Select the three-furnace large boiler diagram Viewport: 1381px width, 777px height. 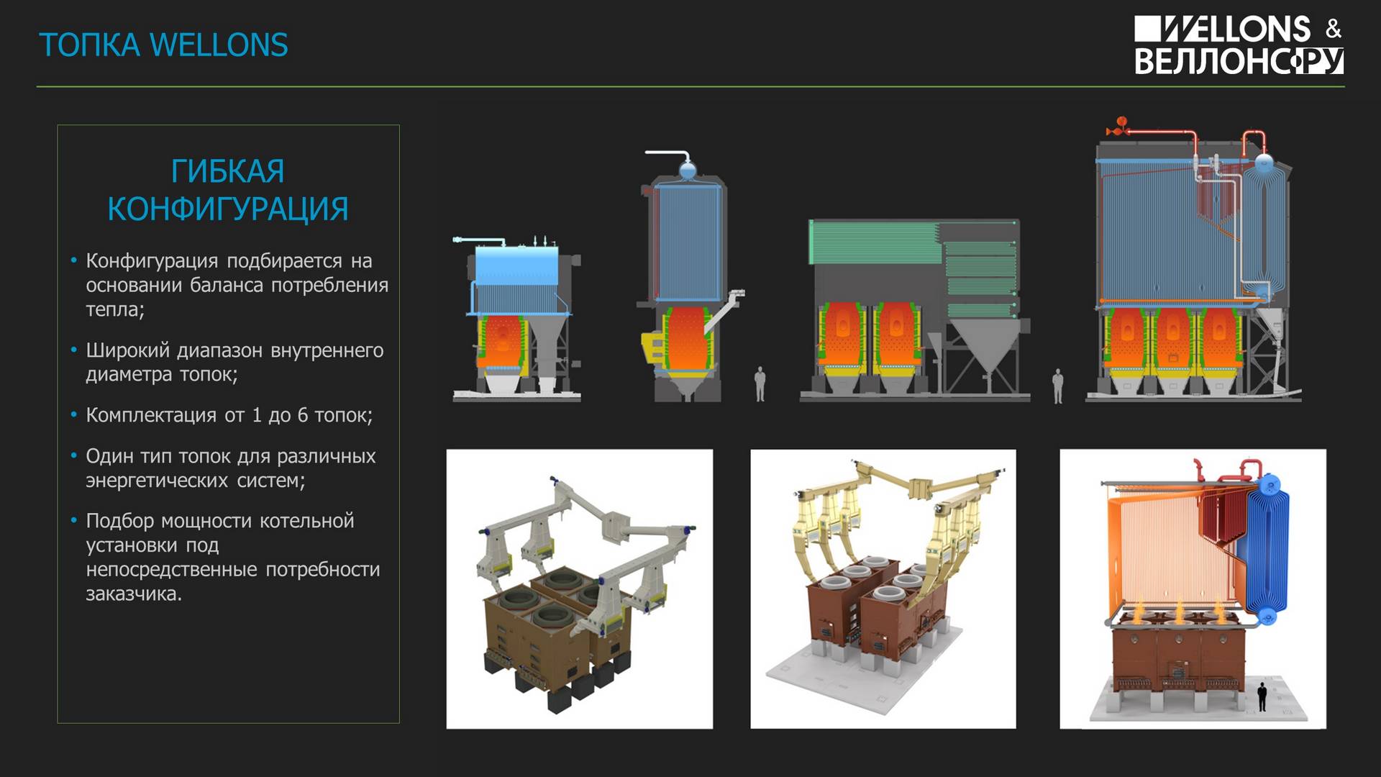coord(1194,260)
